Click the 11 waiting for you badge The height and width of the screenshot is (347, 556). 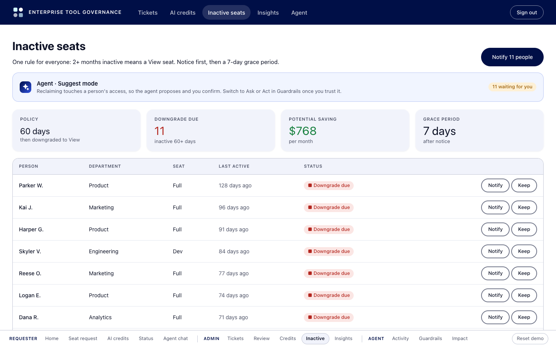pyautogui.click(x=512, y=87)
